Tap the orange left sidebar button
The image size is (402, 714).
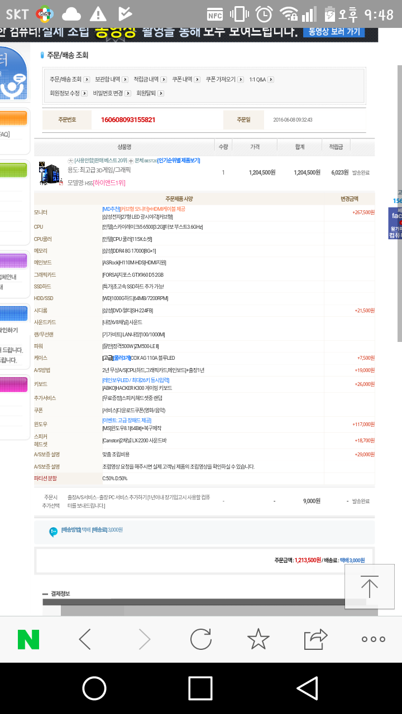tap(13, 118)
